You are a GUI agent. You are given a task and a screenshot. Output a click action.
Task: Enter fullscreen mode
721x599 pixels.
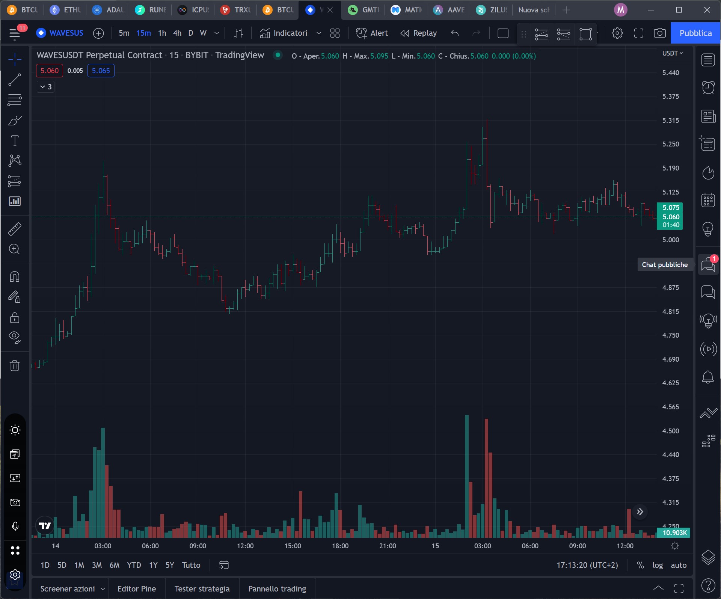638,33
